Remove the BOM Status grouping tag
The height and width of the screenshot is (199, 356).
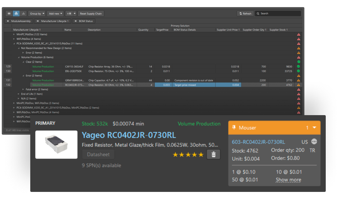point(76,21)
